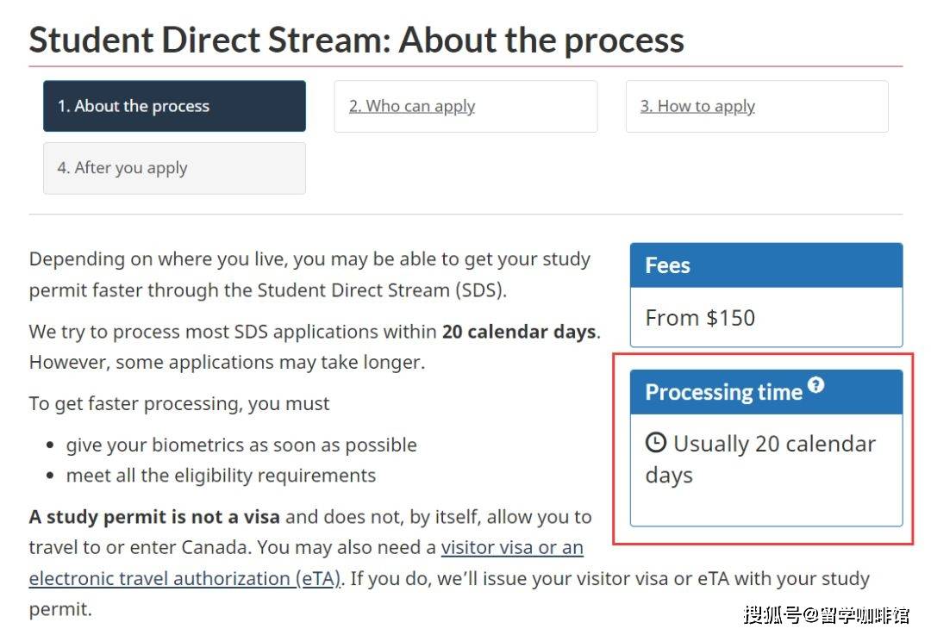
Task: Click the 'give your biometrics' bullet point
Action: point(241,445)
